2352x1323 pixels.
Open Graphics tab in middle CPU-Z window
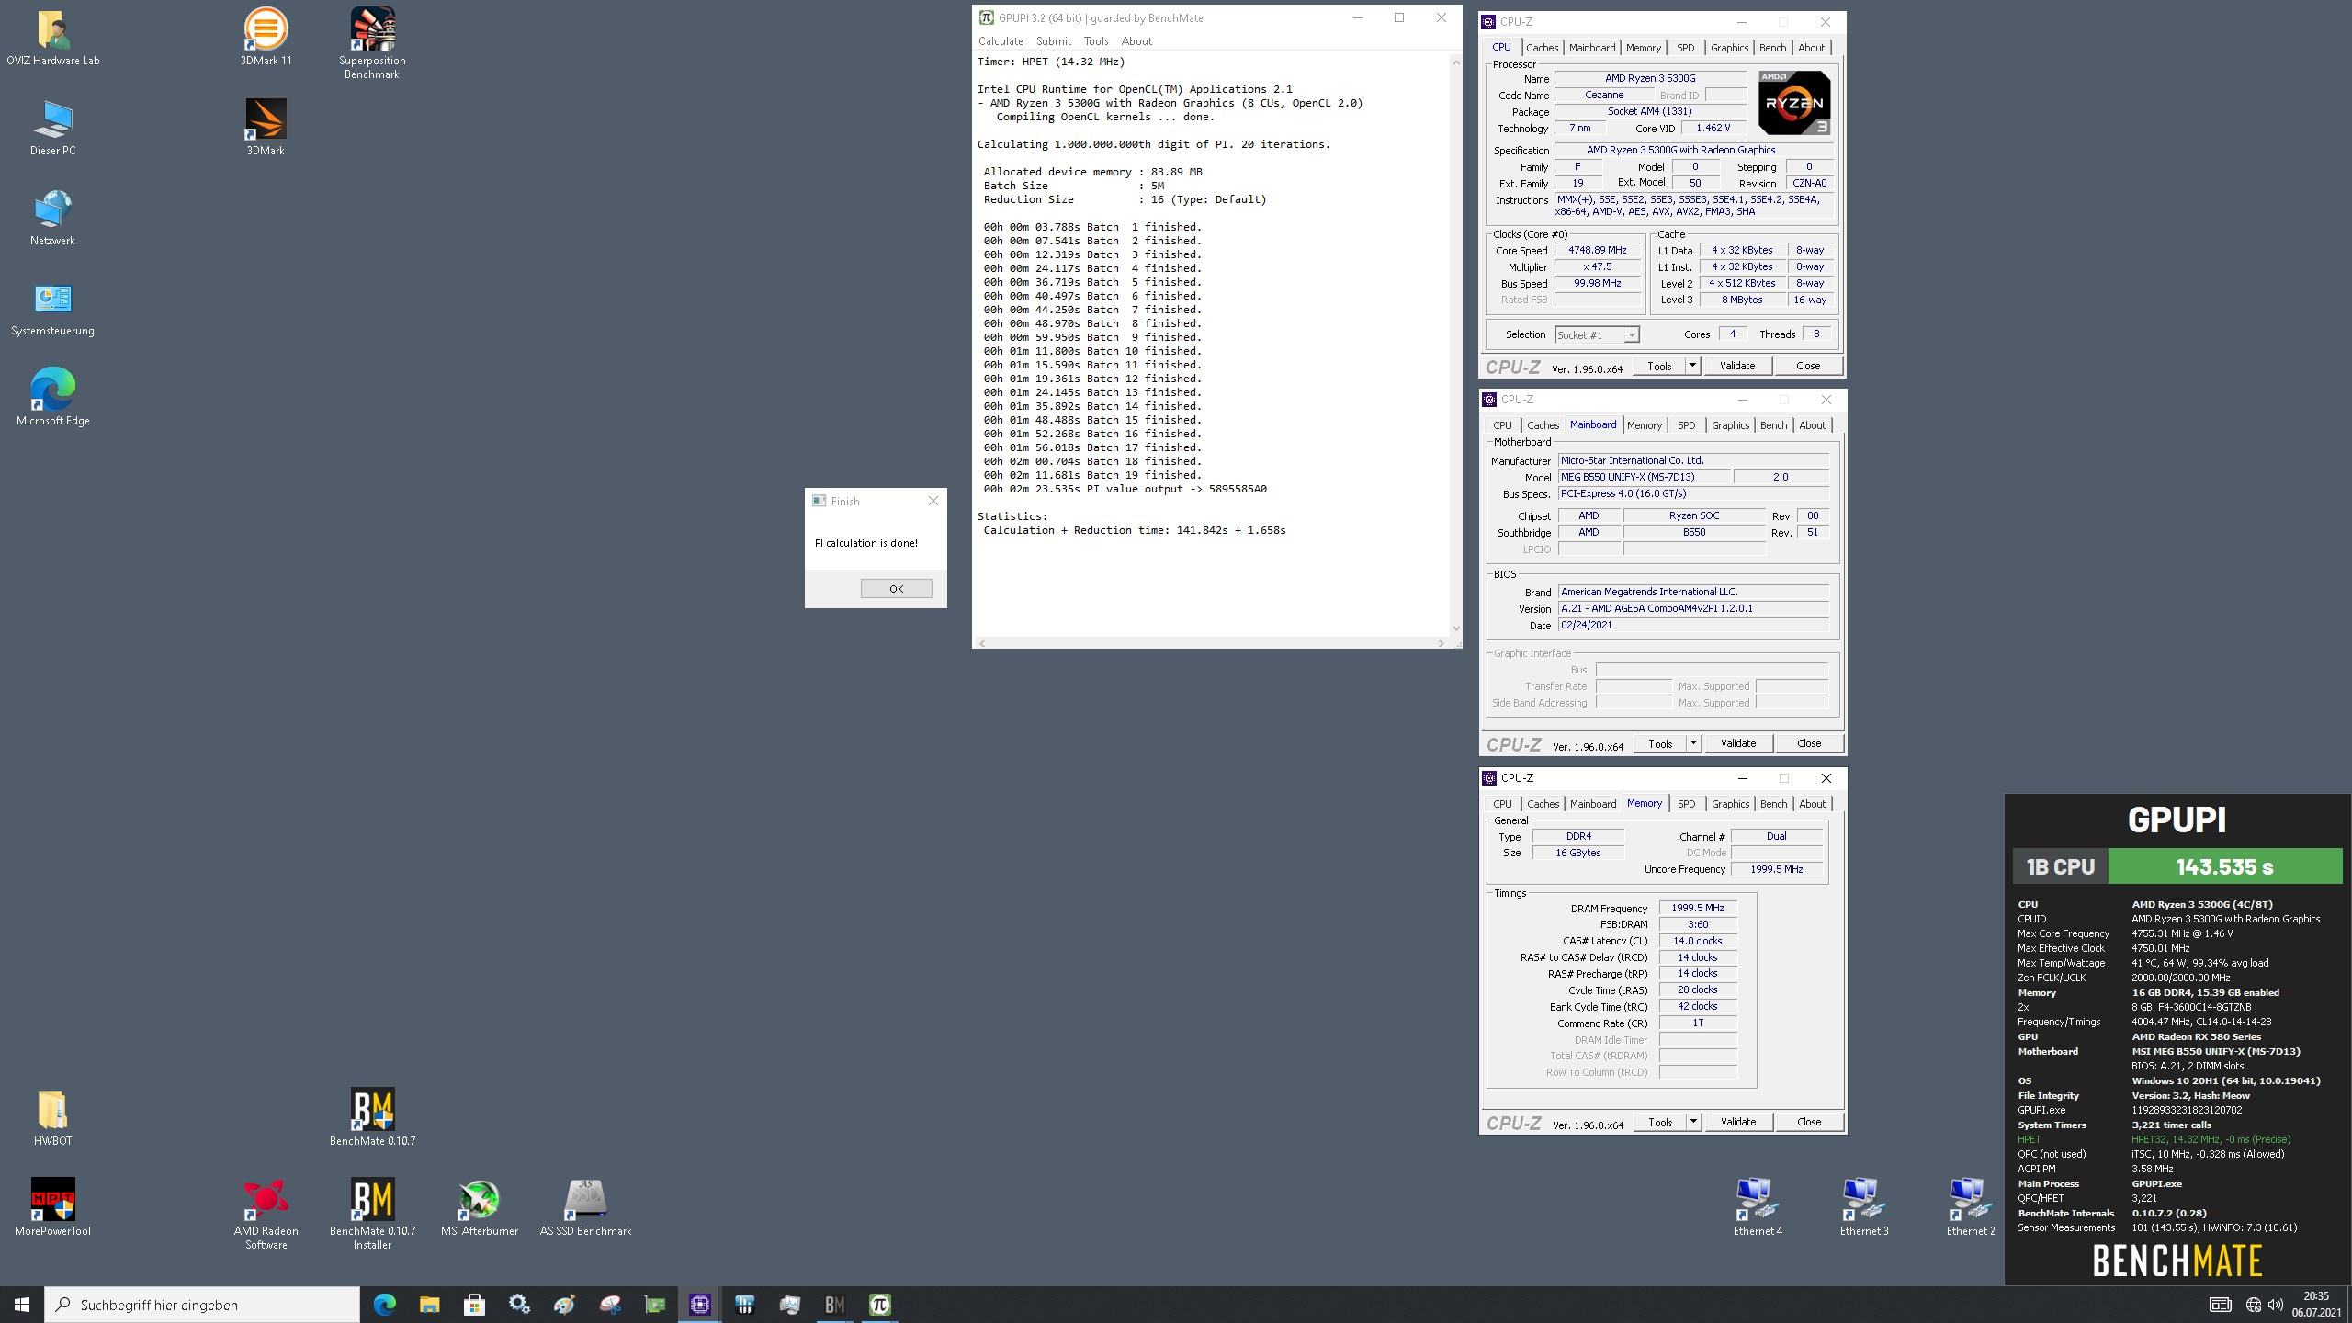coord(1730,425)
